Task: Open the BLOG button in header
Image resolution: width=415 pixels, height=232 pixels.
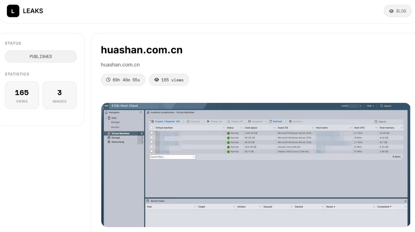Action: pos(397,11)
